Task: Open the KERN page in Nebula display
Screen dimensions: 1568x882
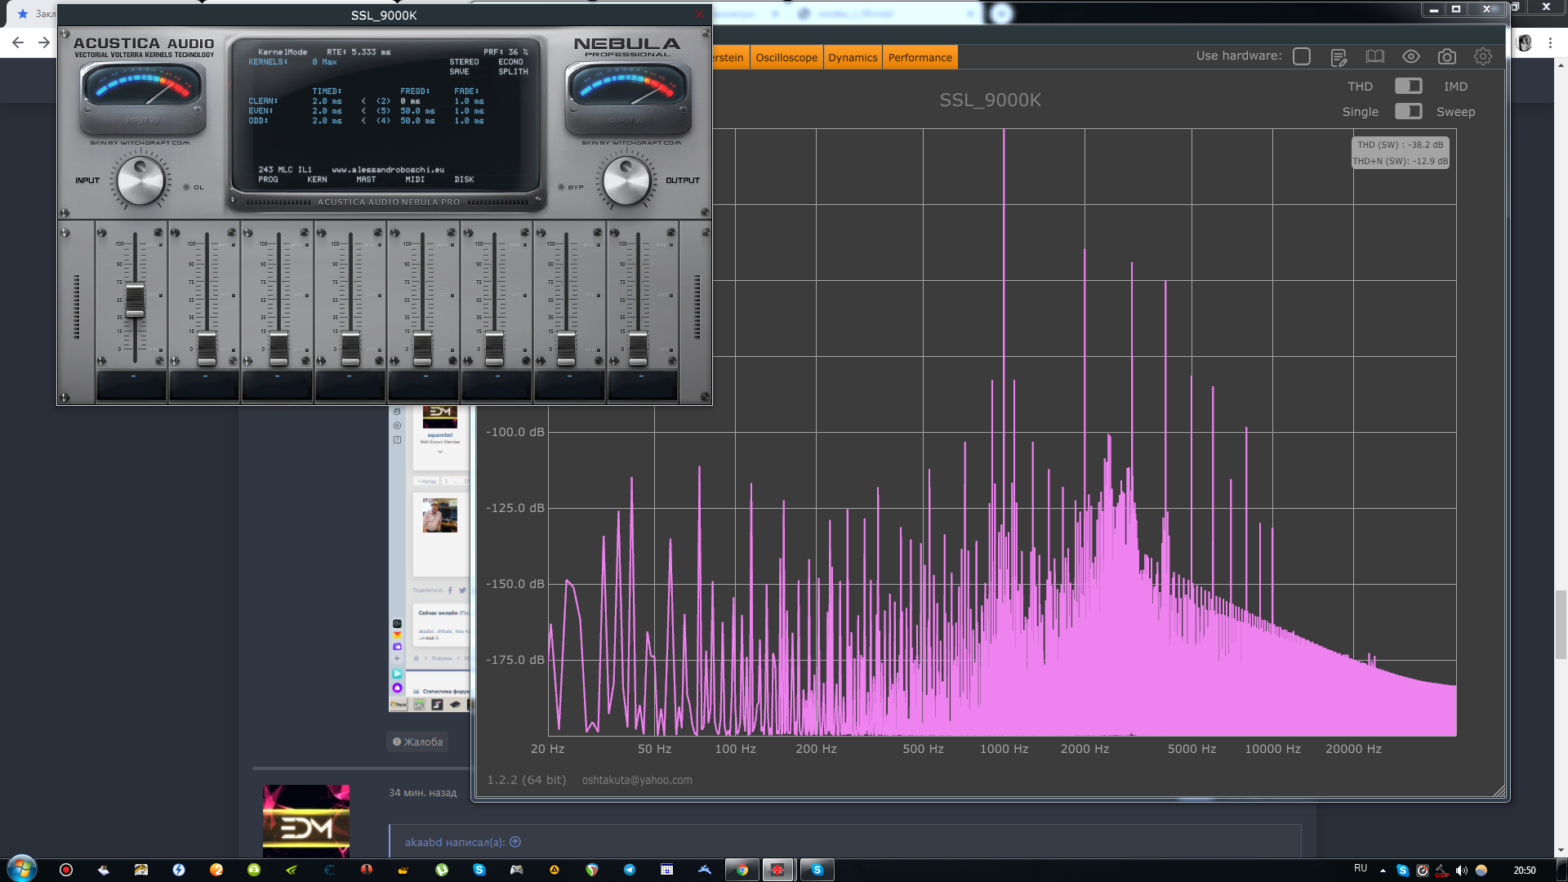Action: (x=317, y=180)
